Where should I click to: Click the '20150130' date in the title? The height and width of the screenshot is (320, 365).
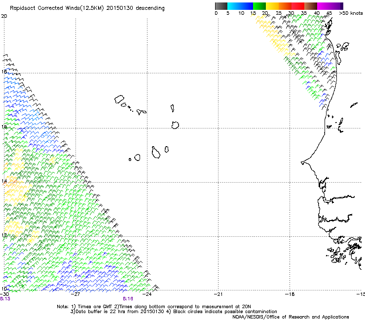tap(120, 8)
